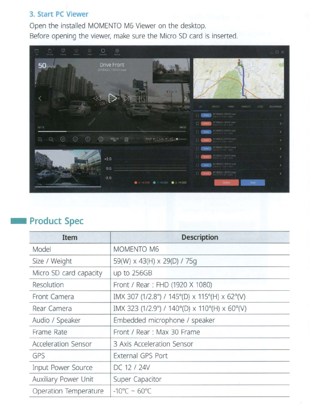Tick the checkbox of the fourth Drive row

197,165
